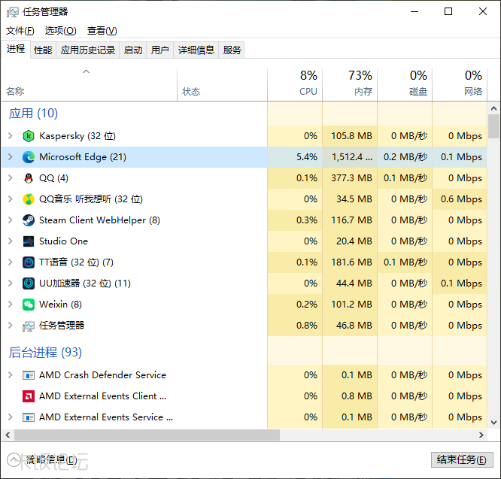Screen dimensions: 501x479
Task: Expand the AMD External Events Service row
Action: coord(11,417)
